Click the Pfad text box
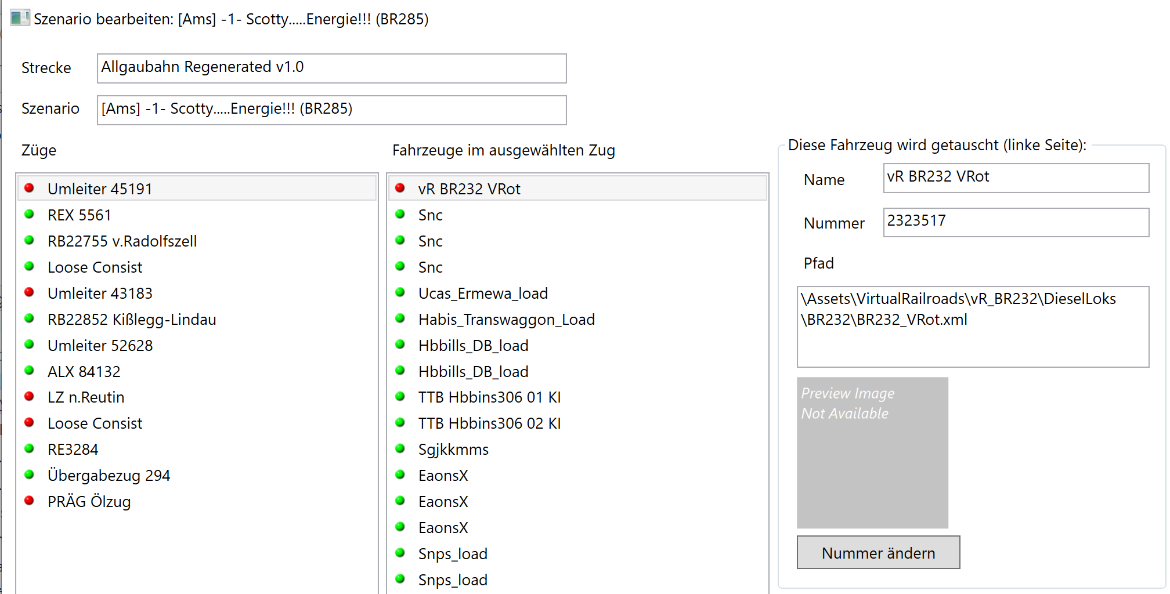 click(973, 327)
